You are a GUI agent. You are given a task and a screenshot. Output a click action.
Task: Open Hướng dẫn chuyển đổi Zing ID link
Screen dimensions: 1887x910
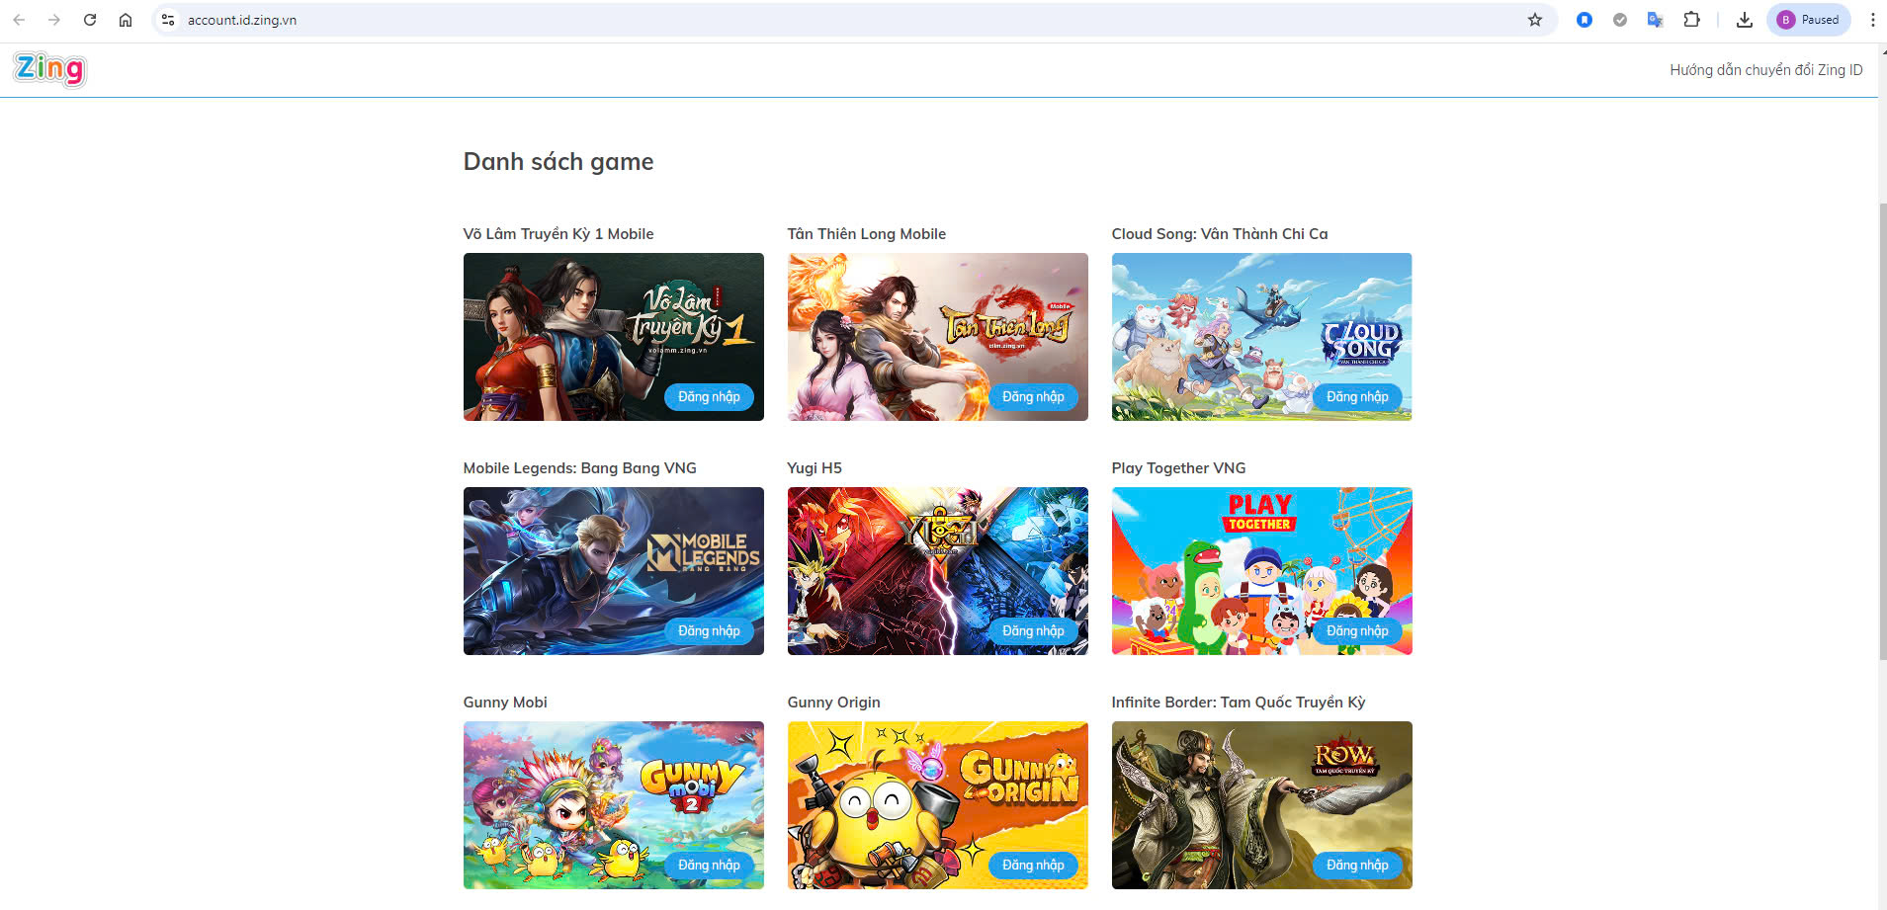pyautogui.click(x=1766, y=70)
